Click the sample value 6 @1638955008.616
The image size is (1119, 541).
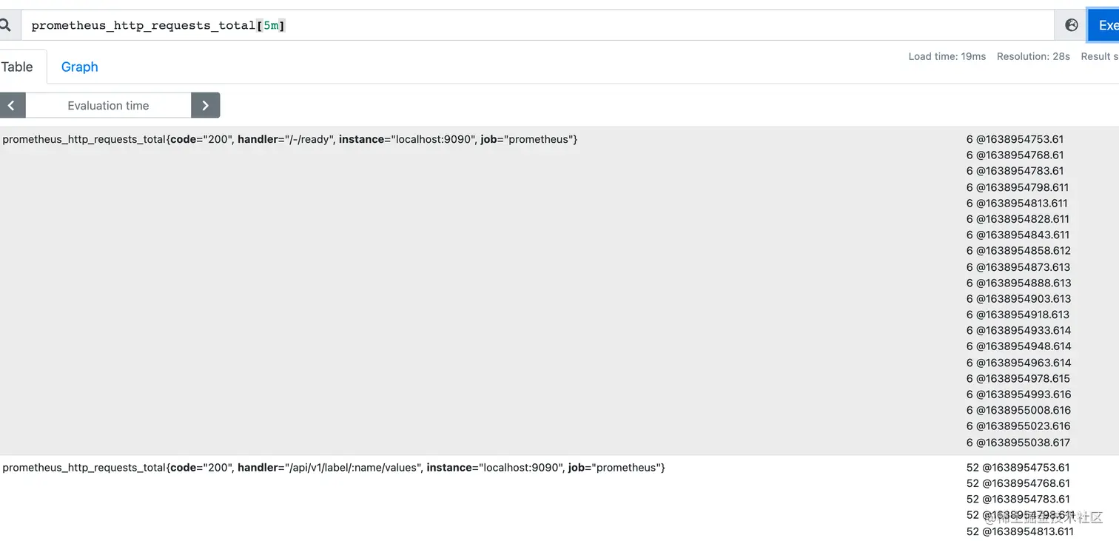coord(1018,411)
